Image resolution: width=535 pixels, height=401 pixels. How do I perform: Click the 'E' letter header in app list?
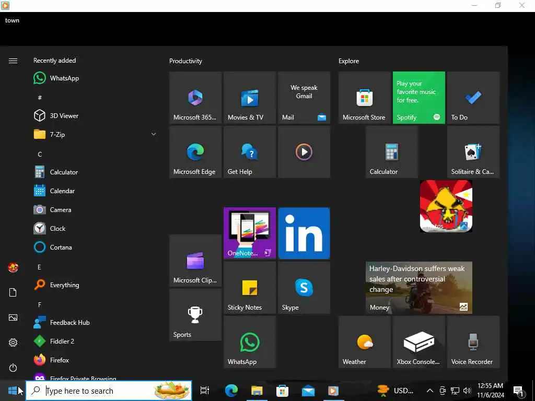pyautogui.click(x=39, y=267)
